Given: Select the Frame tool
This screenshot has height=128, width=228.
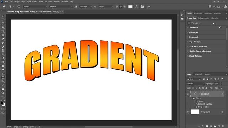Looking at the screenshot, I should (x=3, y=35).
